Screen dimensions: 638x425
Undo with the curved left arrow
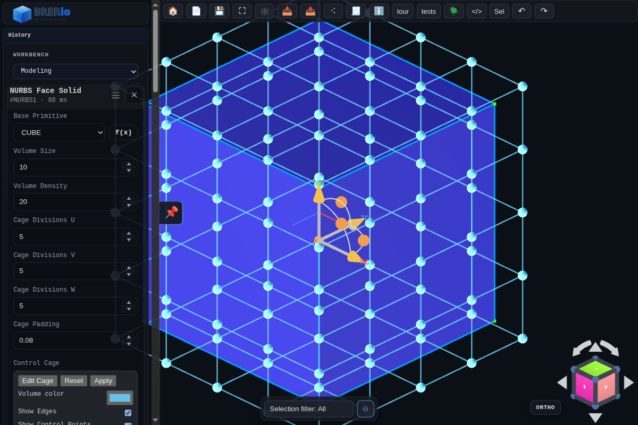(x=522, y=11)
